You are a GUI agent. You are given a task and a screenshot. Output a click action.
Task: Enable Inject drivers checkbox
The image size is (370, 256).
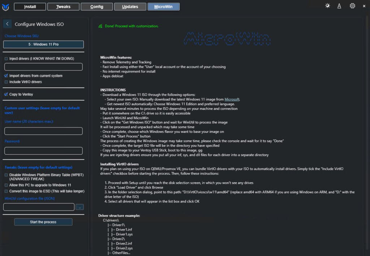pyautogui.click(x=6, y=59)
